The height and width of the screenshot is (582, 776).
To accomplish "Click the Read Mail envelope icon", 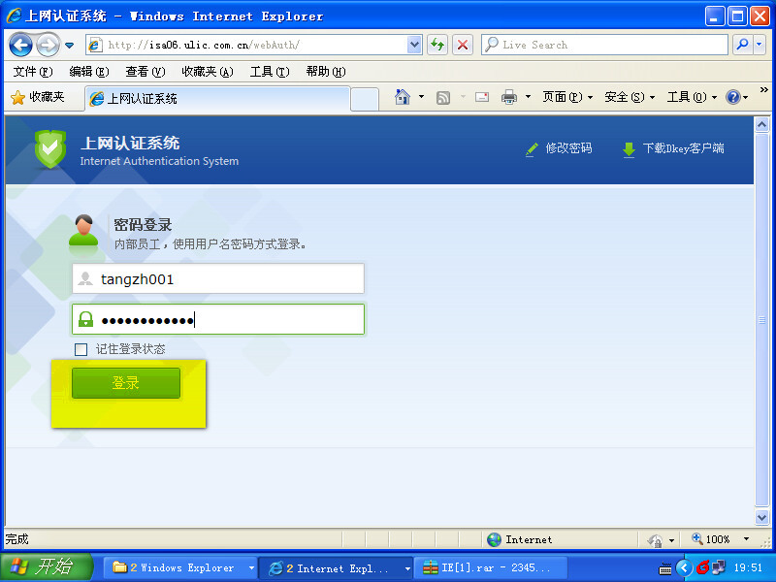I will [x=481, y=97].
